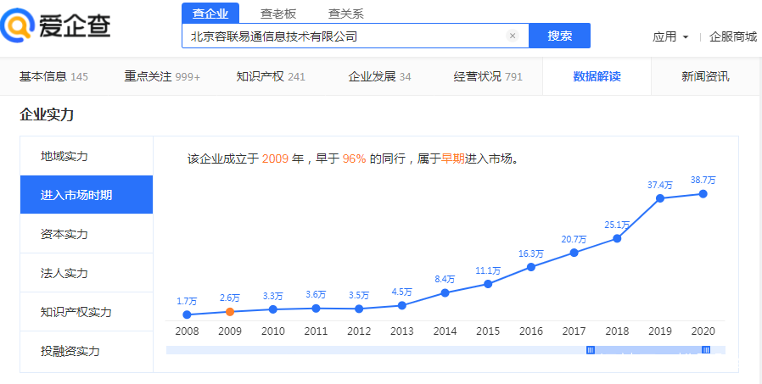Click the left range slider handle
Image resolution: width=762 pixels, height=384 pixels.
(x=591, y=350)
